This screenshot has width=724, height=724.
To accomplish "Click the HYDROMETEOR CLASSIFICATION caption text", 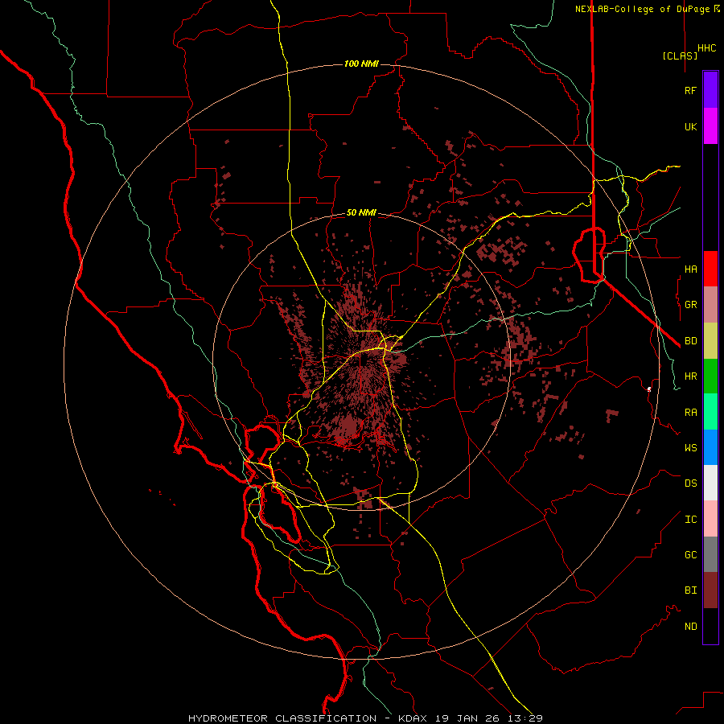I will (282, 718).
